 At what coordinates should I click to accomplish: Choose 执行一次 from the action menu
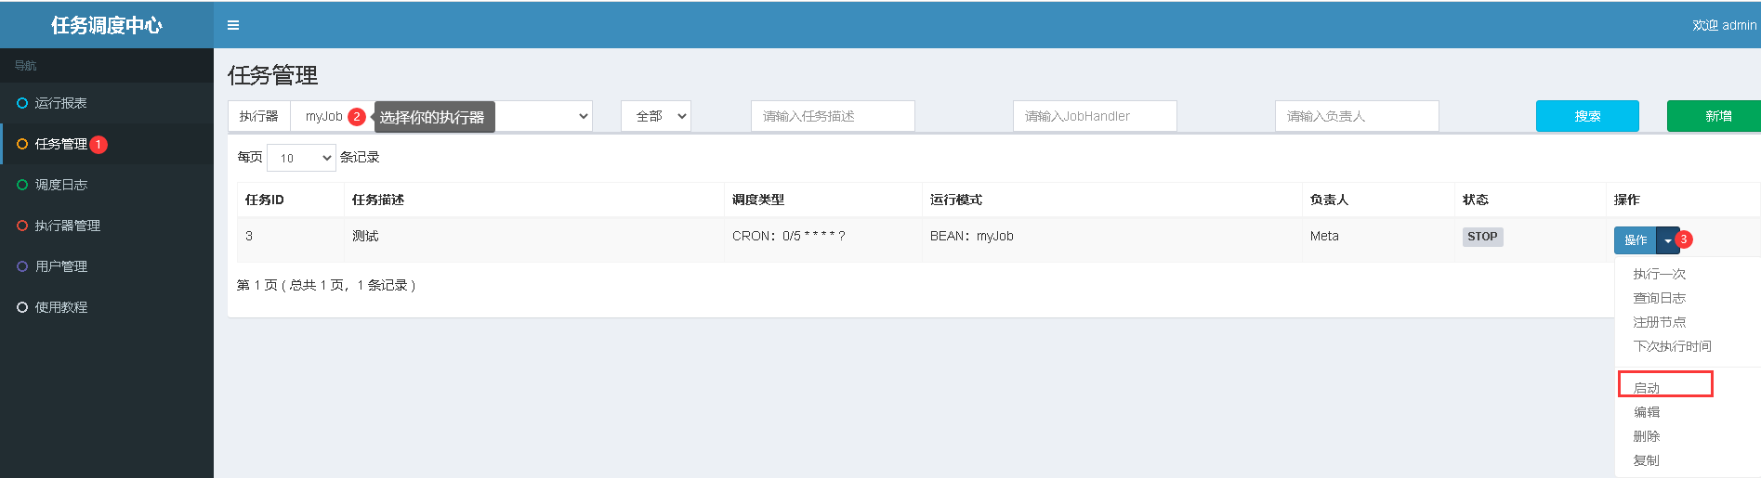pyautogui.click(x=1660, y=274)
